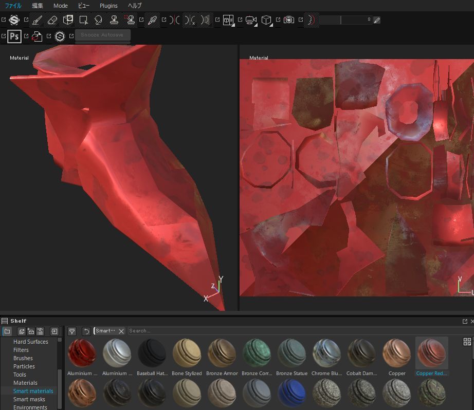Screen dimensions: 474x410
Task: Select the Tools shelf category
Action: point(20,375)
